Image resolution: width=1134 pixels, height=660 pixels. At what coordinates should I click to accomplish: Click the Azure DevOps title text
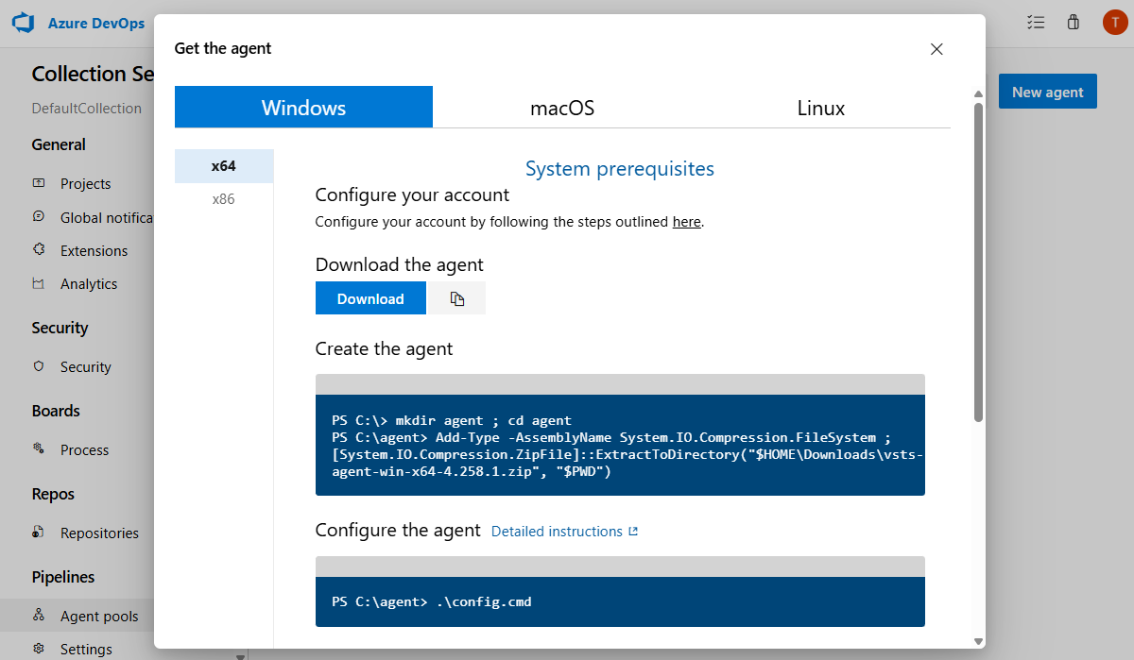click(x=96, y=24)
